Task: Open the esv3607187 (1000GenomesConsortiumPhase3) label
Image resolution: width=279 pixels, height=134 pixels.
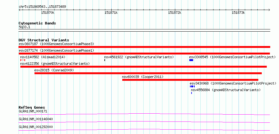Action: click(x=56, y=44)
